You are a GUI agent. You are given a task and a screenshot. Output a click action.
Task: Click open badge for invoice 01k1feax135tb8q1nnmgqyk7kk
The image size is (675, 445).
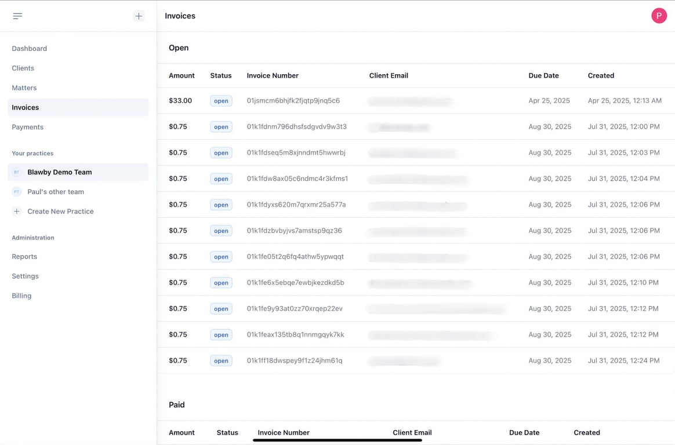coord(221,334)
